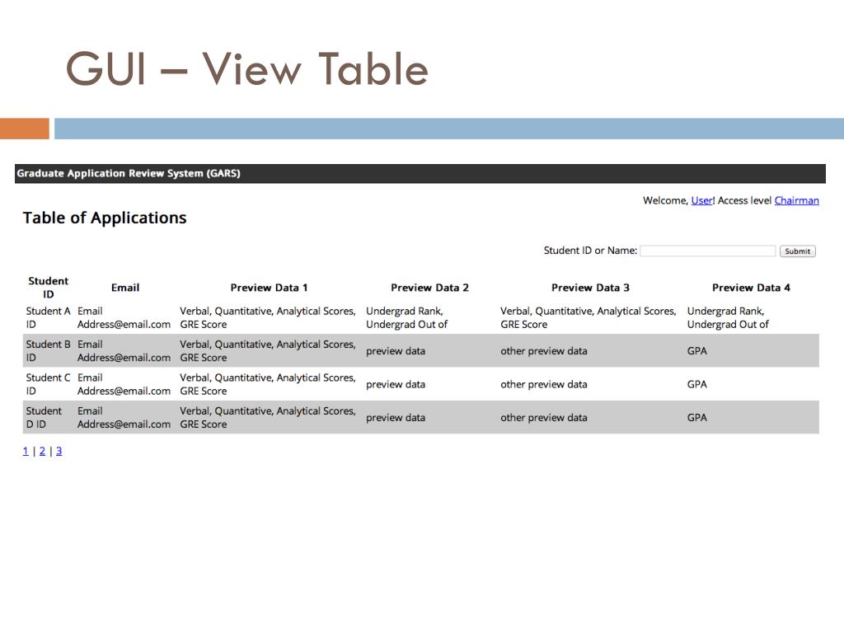The image size is (844, 633).
Task: Click Student C's GPA cell
Action: (x=697, y=384)
